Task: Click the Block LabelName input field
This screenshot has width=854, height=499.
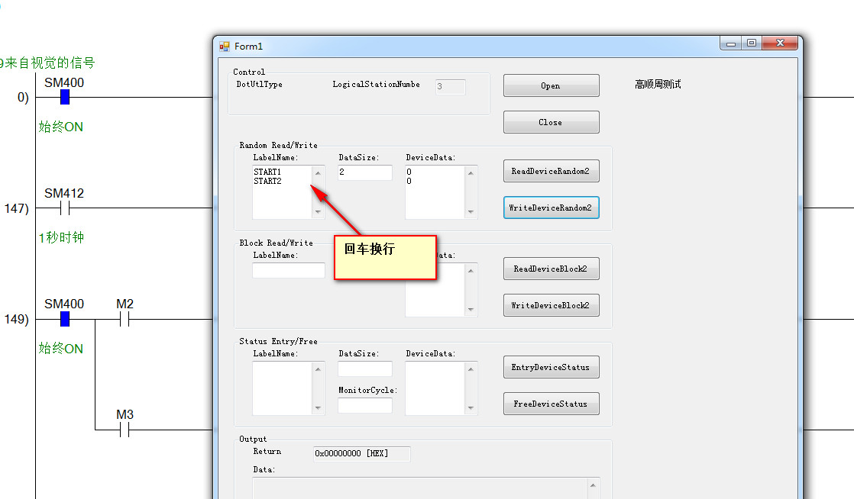Action: coord(289,270)
